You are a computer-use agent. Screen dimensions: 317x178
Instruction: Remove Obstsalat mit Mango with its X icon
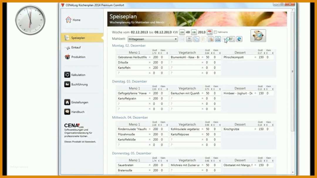[x=255, y=165]
